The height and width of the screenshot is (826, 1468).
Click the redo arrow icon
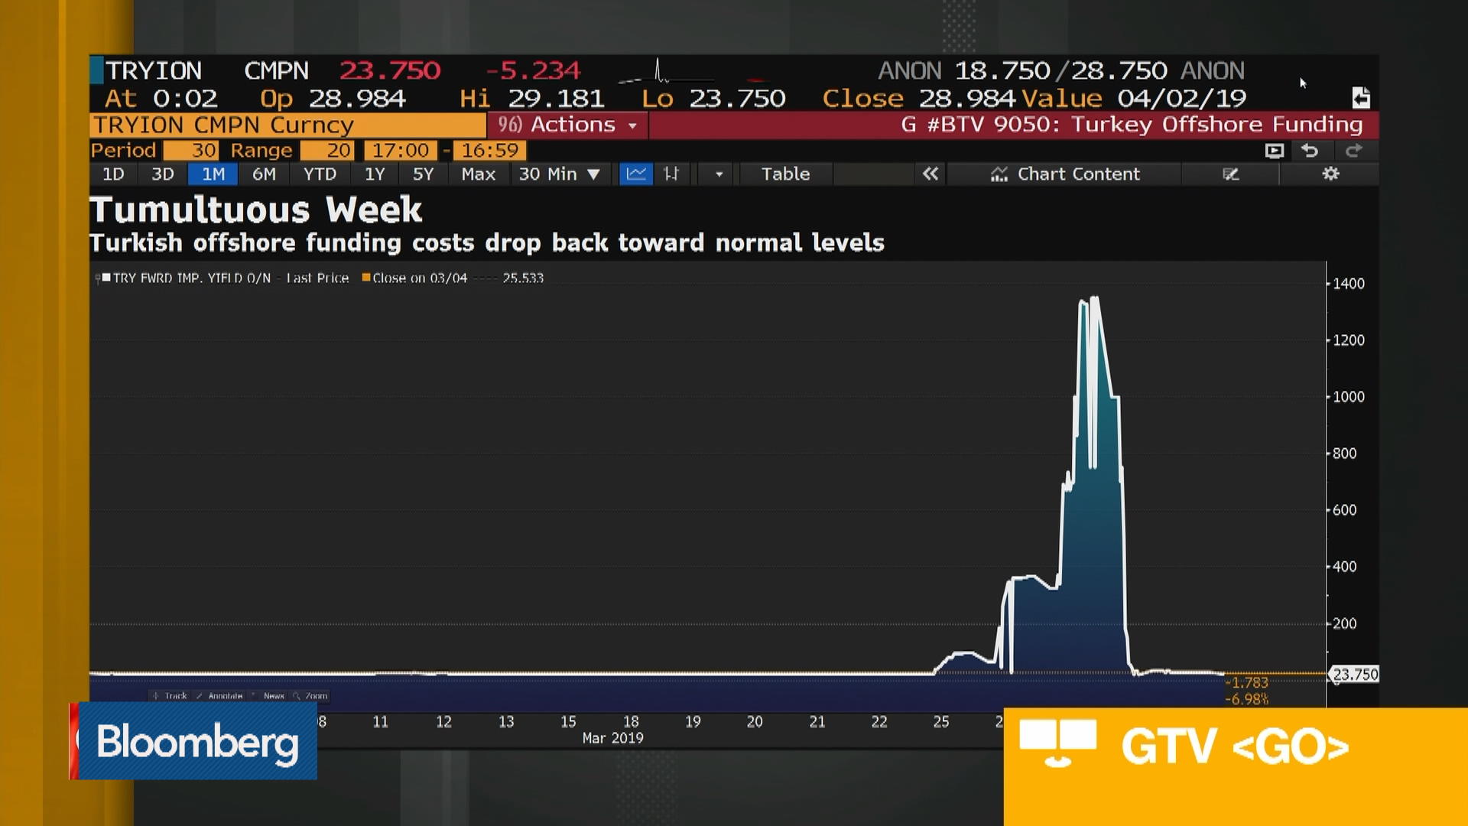[1353, 151]
